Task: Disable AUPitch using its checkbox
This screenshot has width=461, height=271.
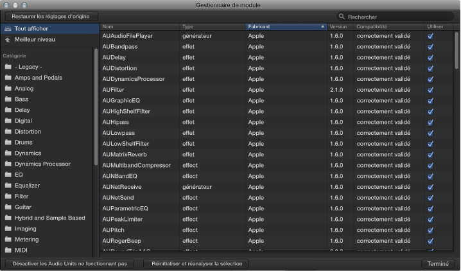Action: pos(430,230)
